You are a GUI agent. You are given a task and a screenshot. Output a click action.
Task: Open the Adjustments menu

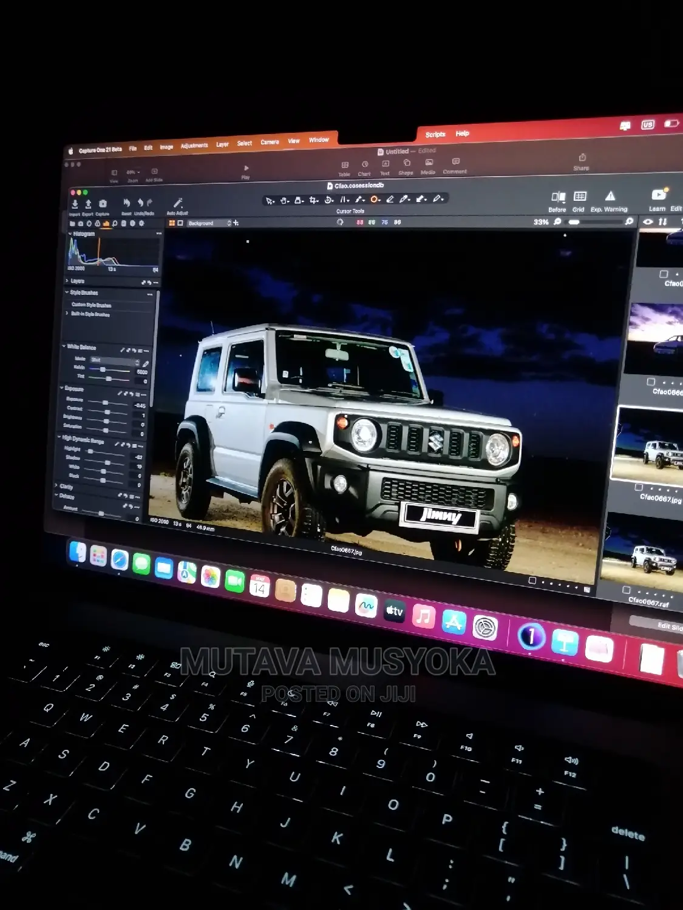tap(194, 146)
